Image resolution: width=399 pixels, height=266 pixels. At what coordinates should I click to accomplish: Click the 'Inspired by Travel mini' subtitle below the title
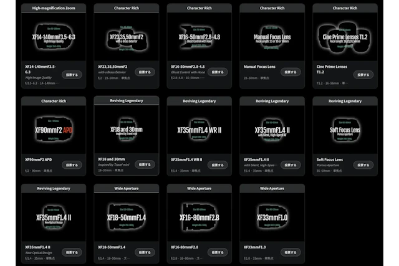113,165
